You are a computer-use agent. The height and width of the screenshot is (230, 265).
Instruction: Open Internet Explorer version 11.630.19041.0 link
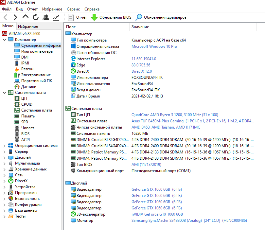pyautogui.click(x=144, y=59)
